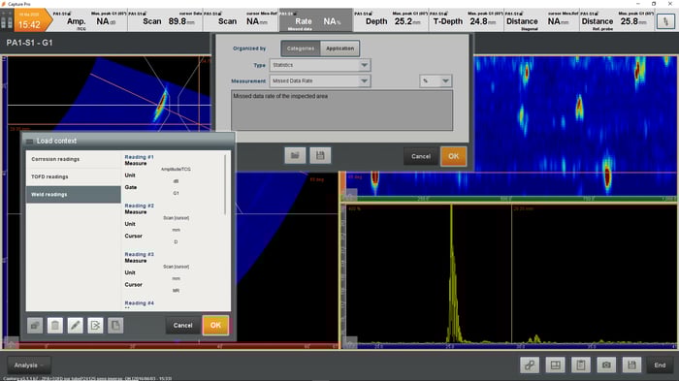The image size is (679, 381).
Task: Take a screenshot with the camera icon
Action: point(606,365)
